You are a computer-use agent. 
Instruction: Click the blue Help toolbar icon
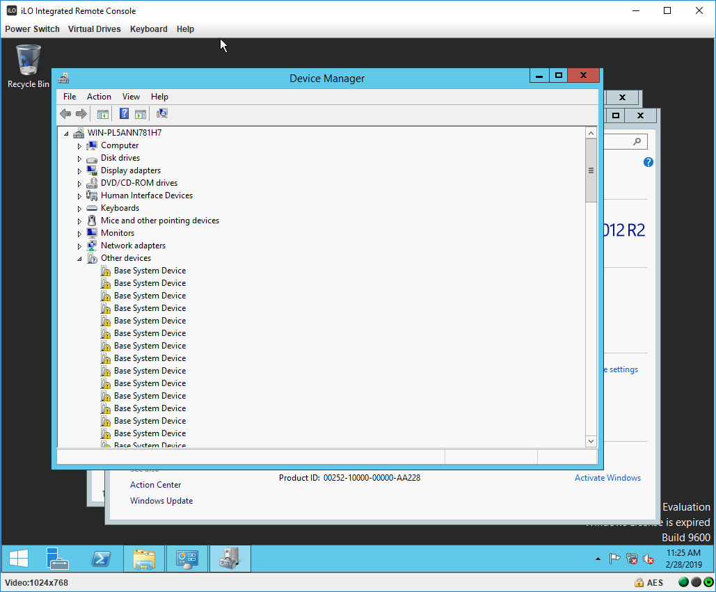click(x=125, y=114)
